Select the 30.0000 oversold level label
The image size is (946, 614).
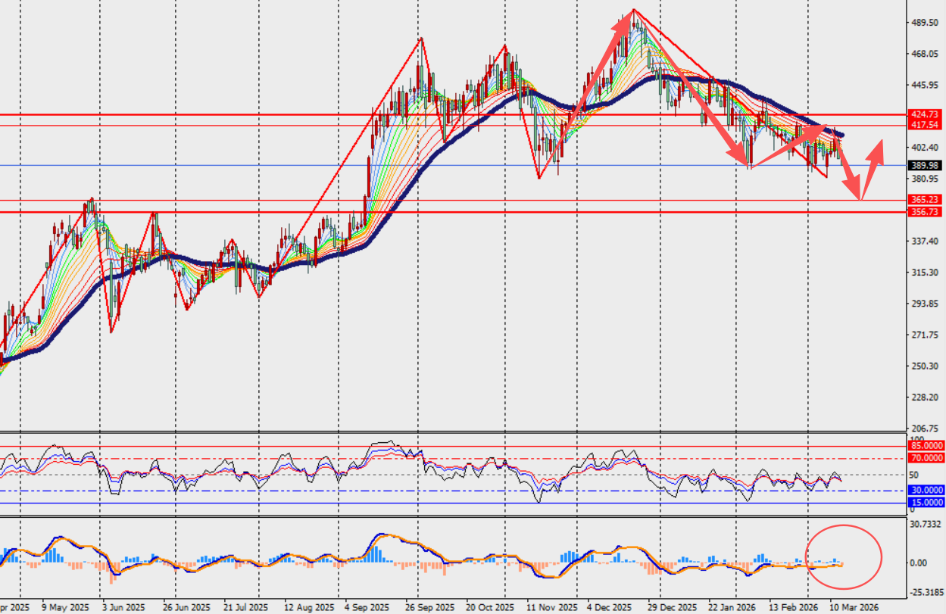926,491
